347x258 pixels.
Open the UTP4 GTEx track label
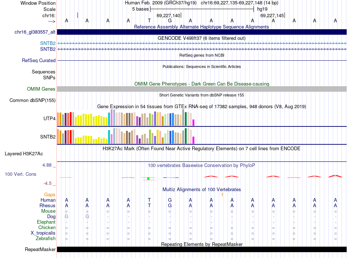tap(49, 119)
